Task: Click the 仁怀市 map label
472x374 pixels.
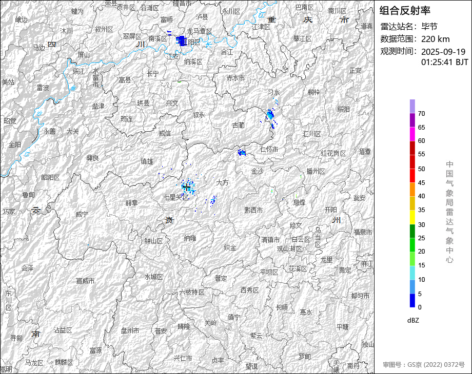Action: coord(269,149)
